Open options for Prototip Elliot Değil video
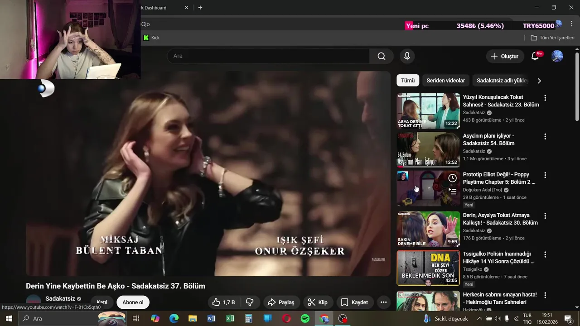 tap(545, 175)
